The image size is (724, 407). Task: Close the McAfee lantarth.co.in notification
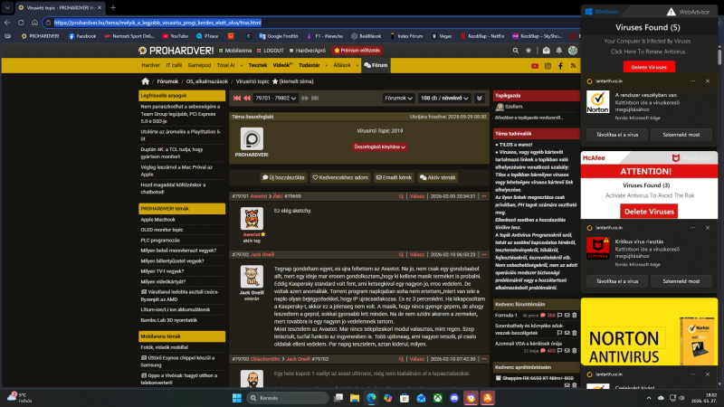708,228
